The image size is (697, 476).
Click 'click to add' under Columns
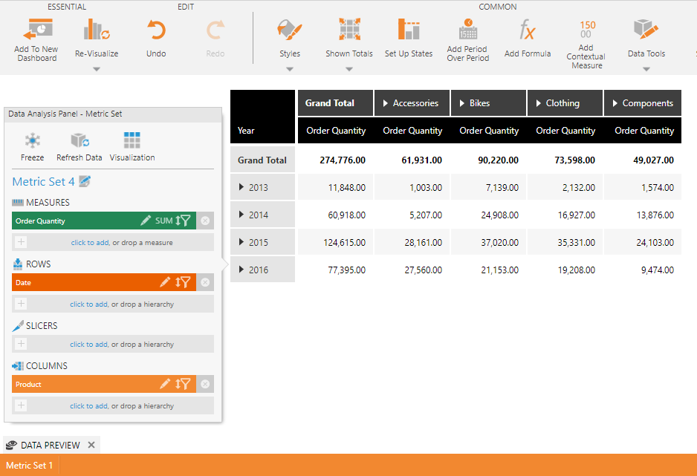pyautogui.click(x=88, y=406)
